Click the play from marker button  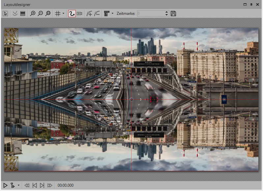[13, 185]
